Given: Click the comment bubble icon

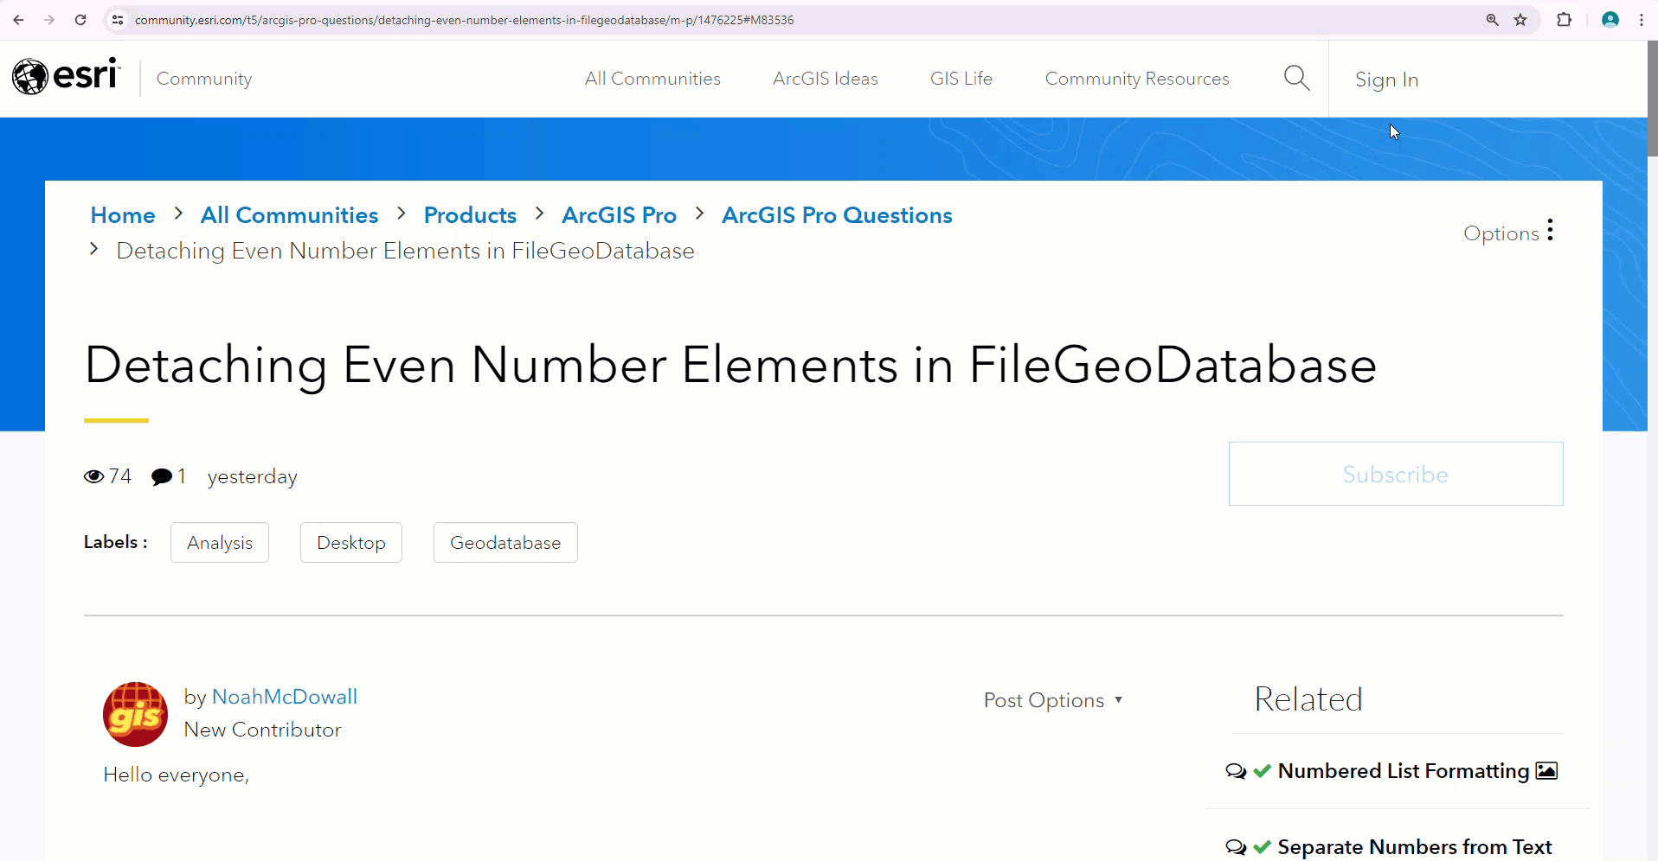Looking at the screenshot, I should coord(161,476).
